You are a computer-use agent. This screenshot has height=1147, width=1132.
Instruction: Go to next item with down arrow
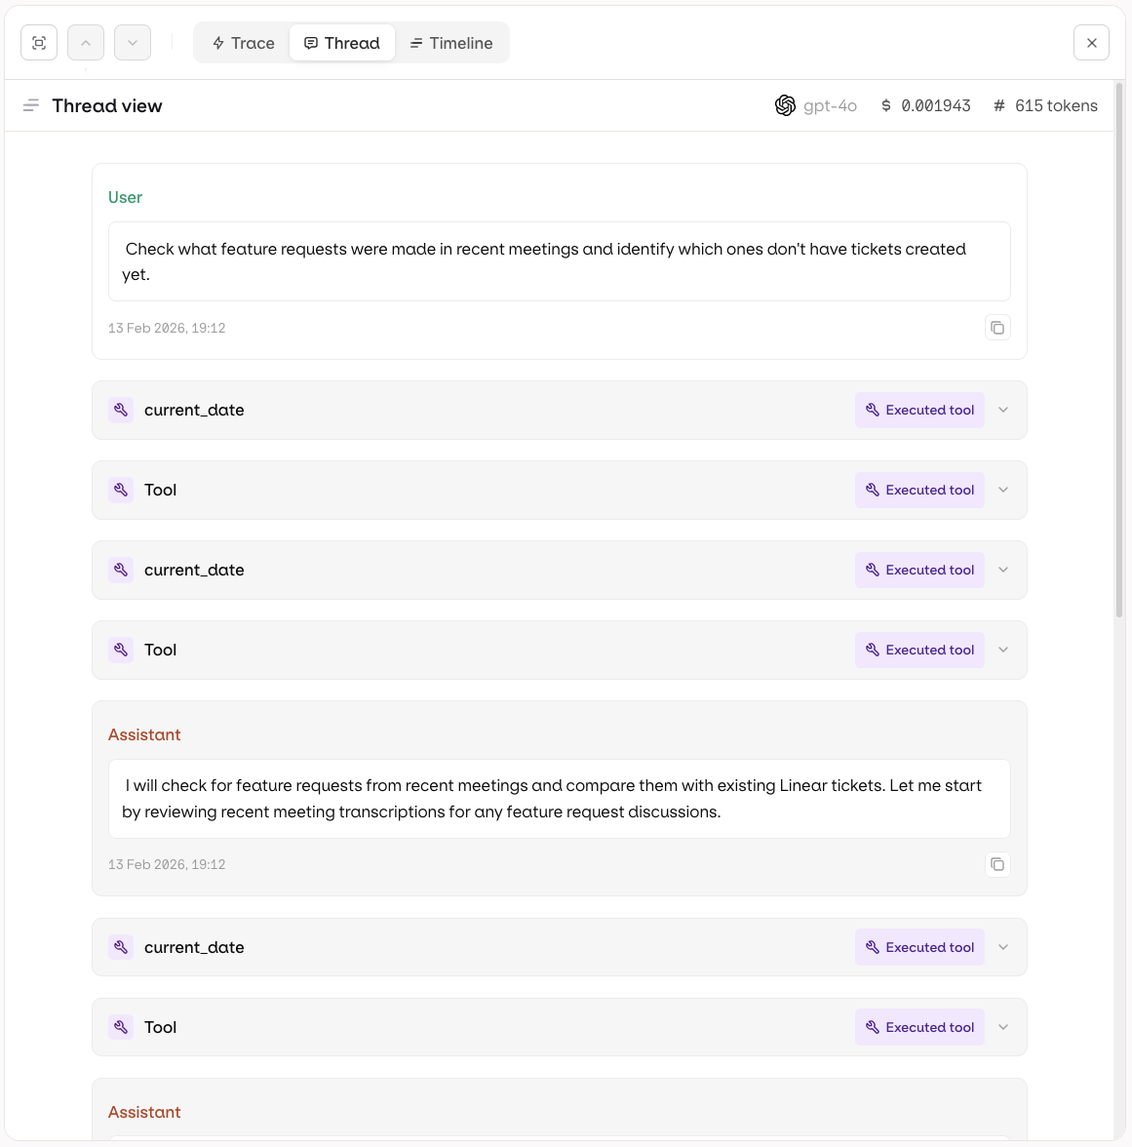click(x=133, y=43)
